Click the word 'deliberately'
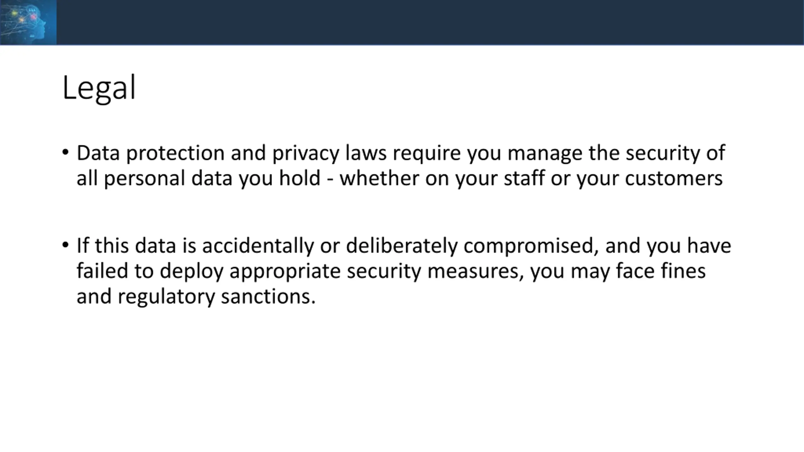 (402, 246)
